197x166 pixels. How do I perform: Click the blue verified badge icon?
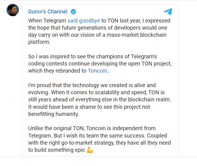(73, 12)
